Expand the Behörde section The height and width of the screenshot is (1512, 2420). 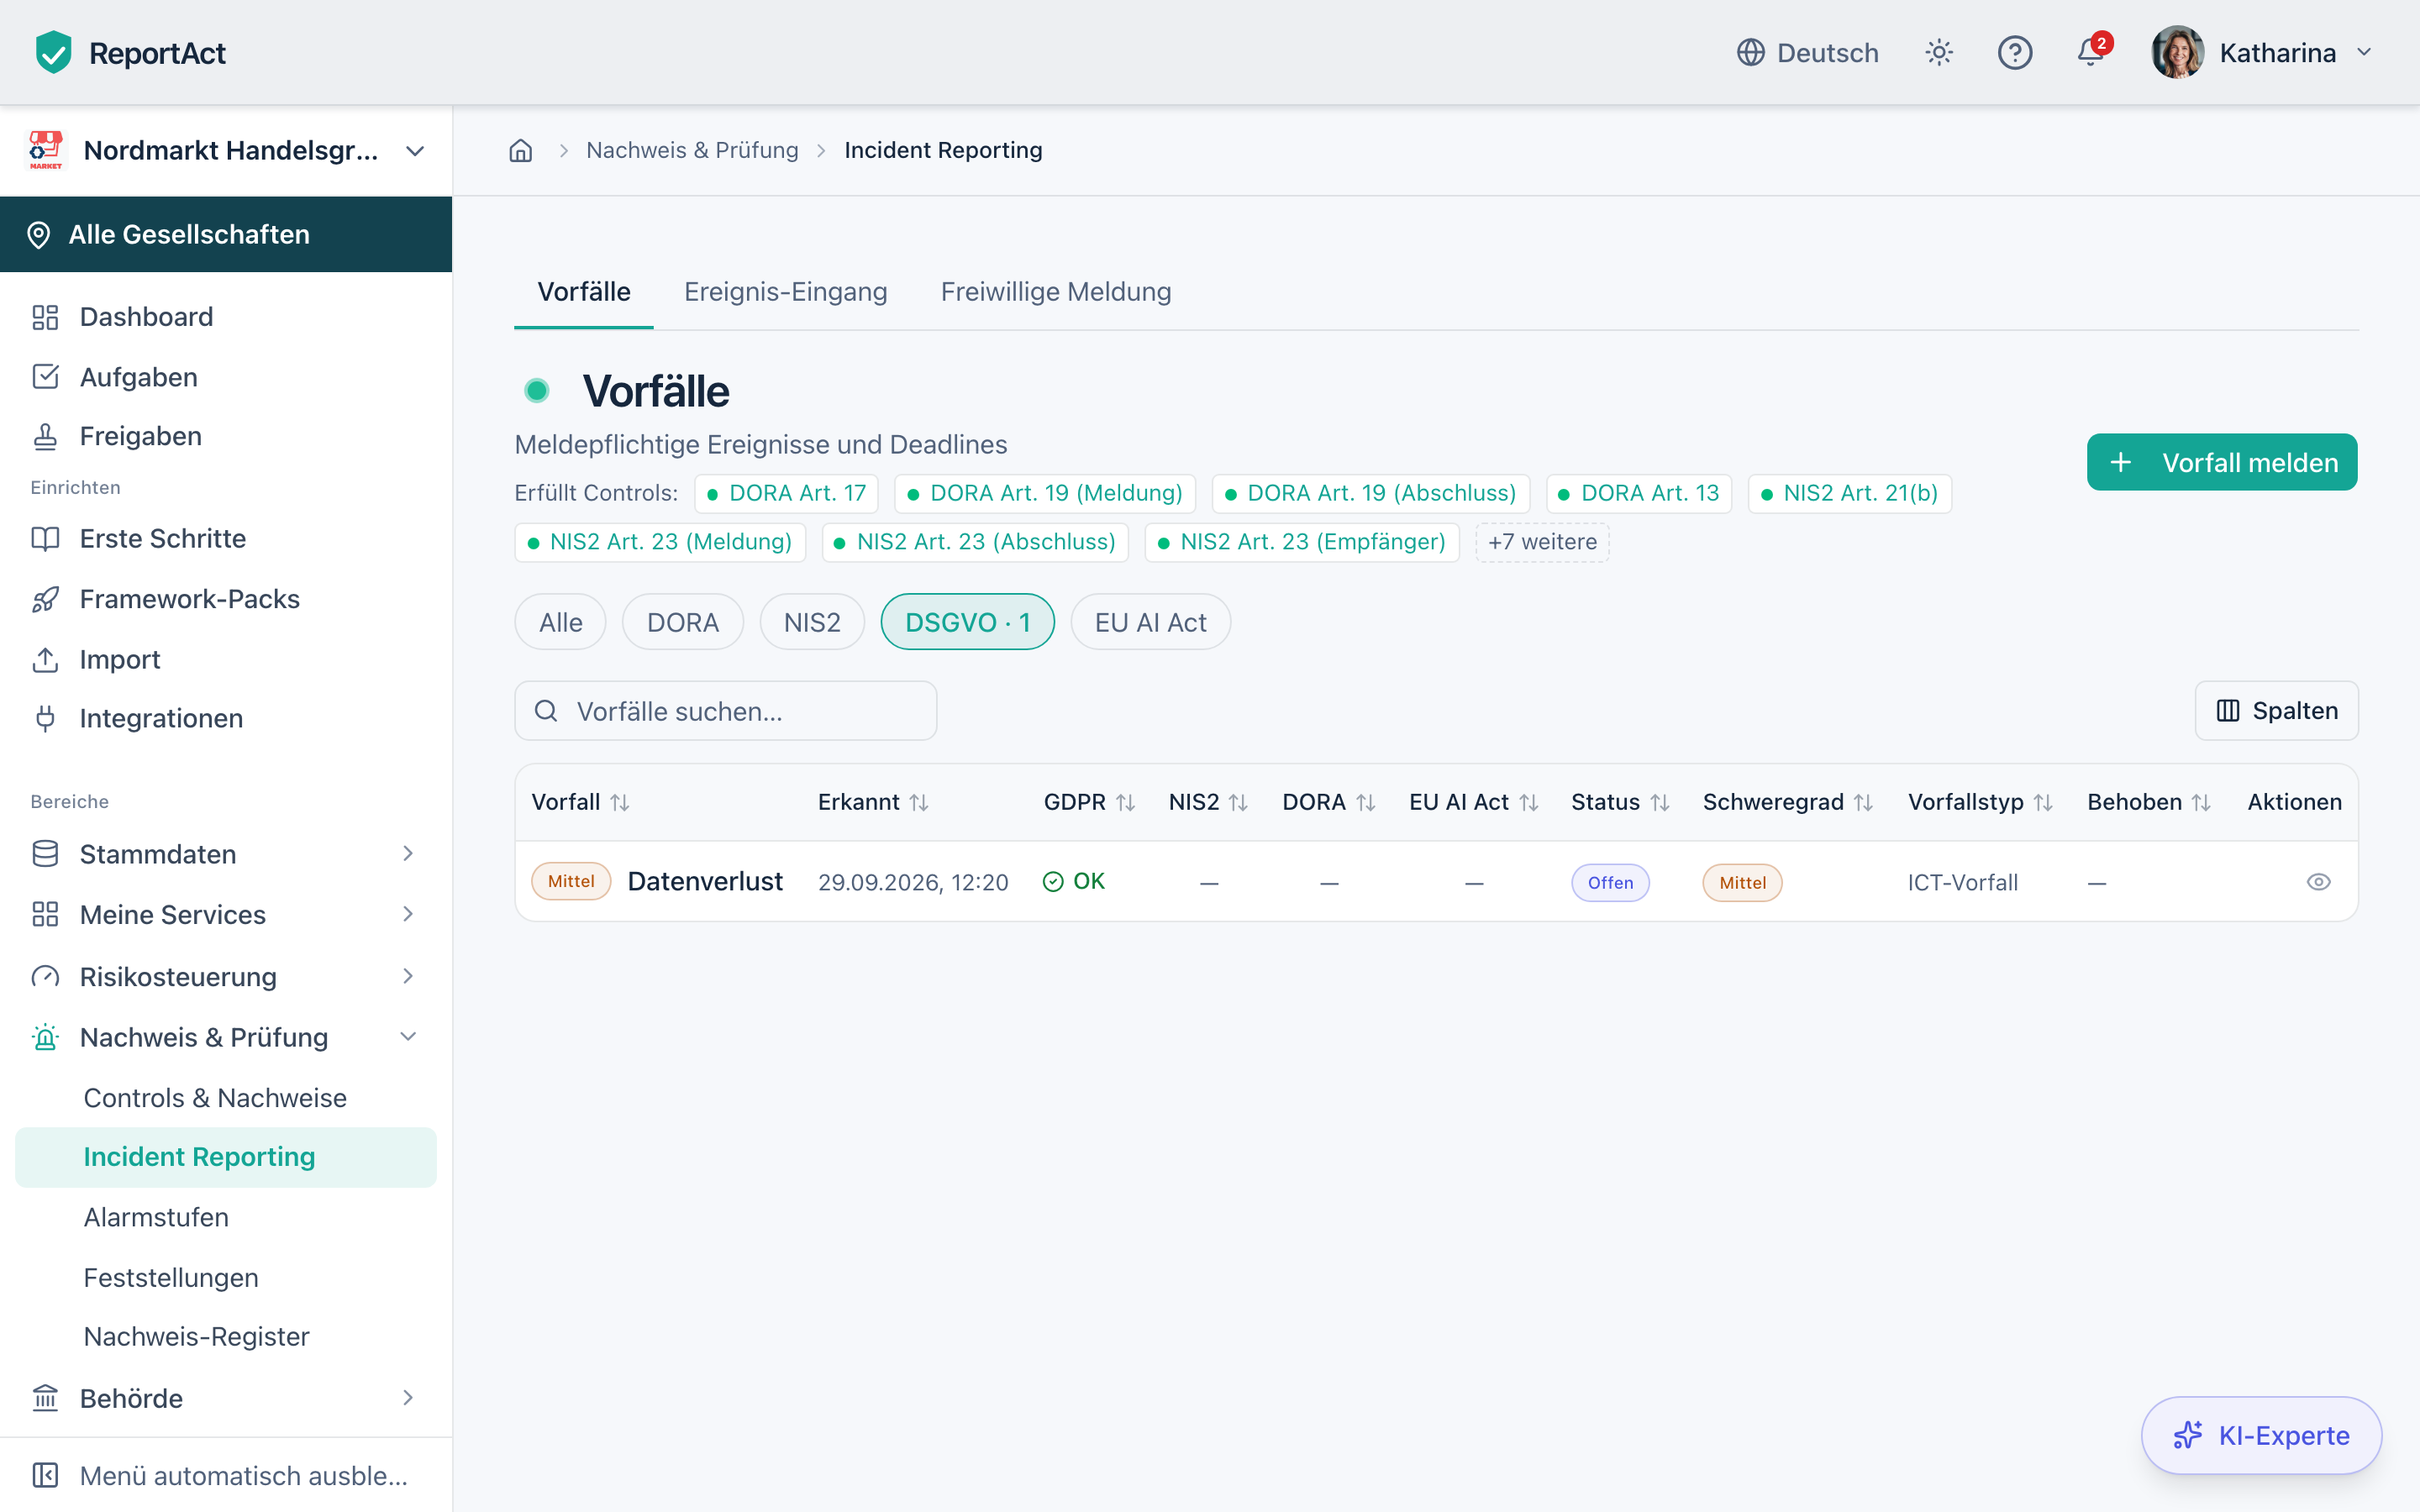(x=226, y=1398)
